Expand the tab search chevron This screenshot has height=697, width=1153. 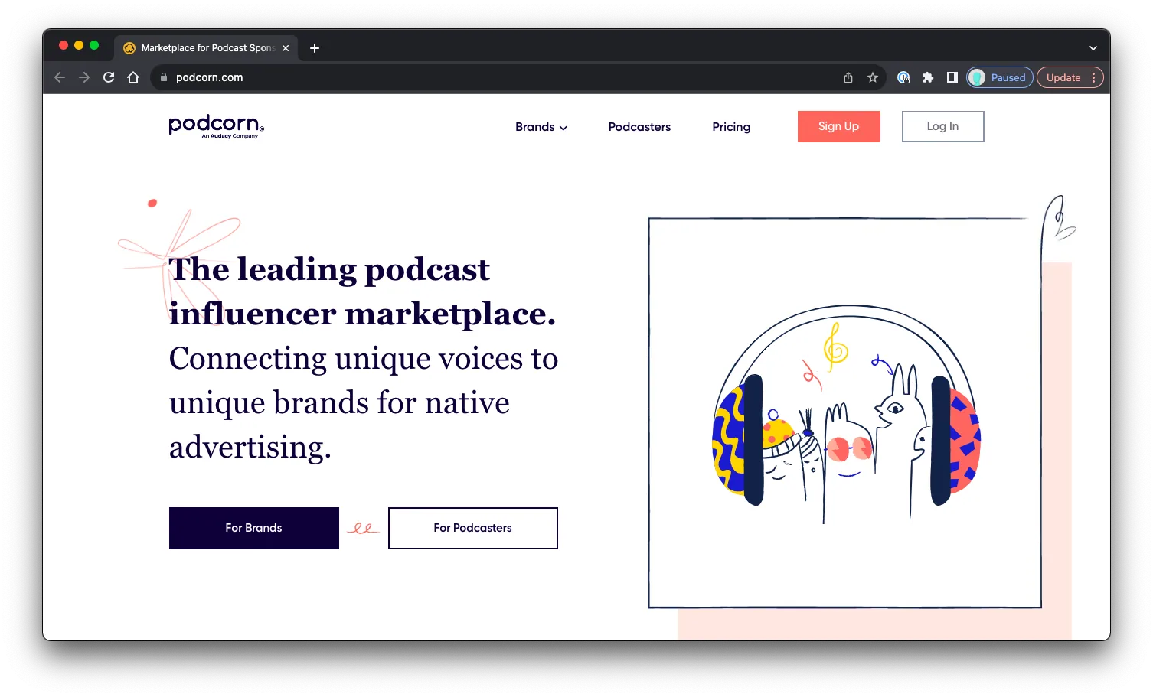point(1093,48)
